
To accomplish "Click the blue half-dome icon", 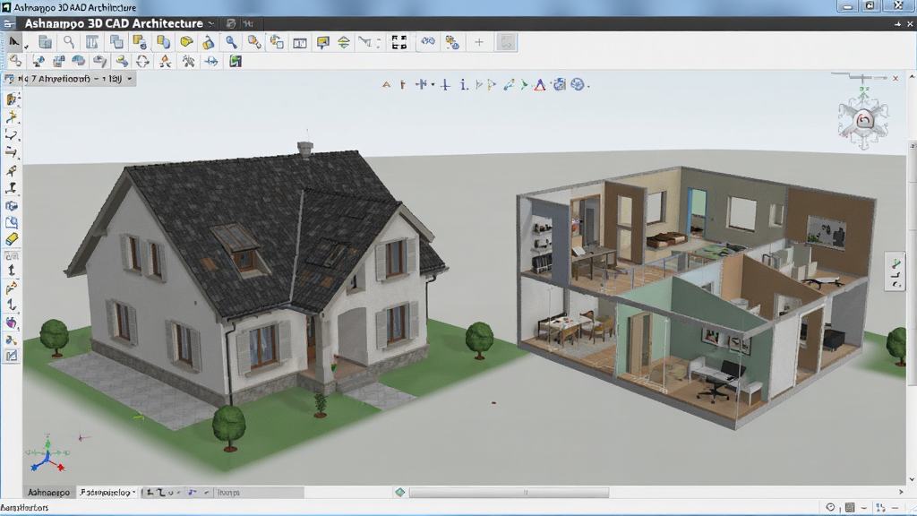I will tap(79, 61).
